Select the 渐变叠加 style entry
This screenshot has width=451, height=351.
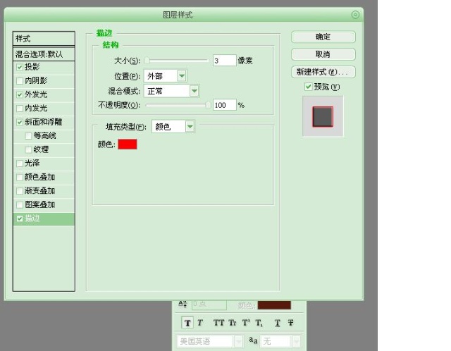[39, 191]
